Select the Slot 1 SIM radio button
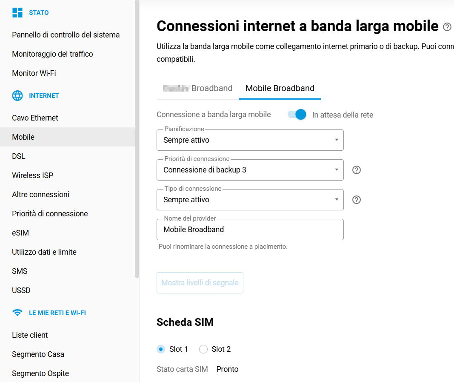Viewport: 454px width, 382px height. coord(161,349)
